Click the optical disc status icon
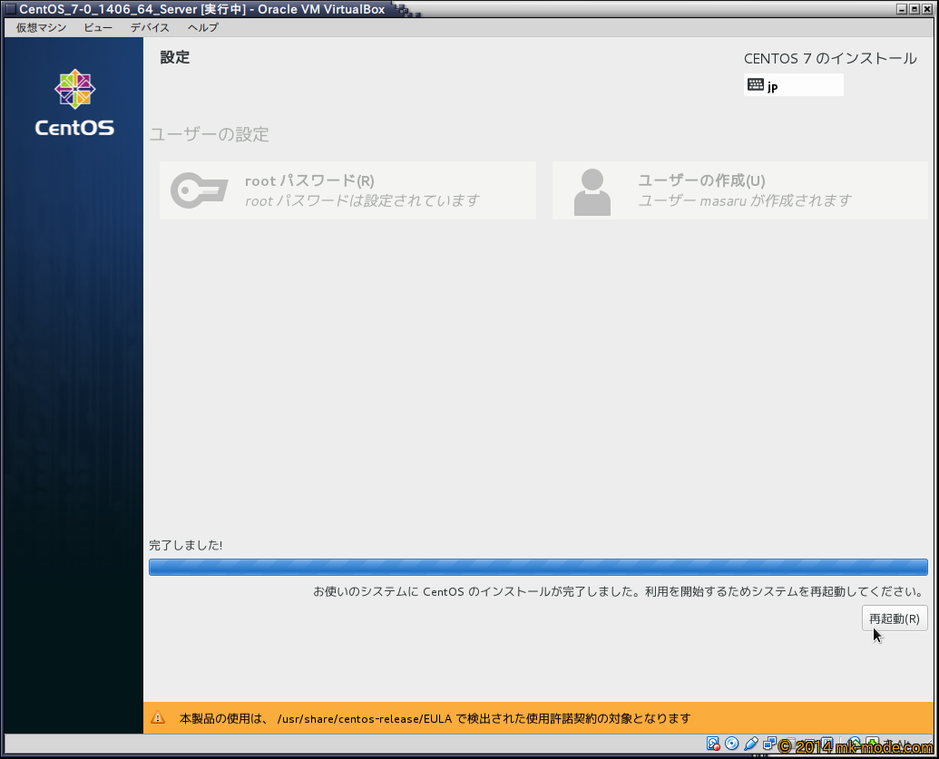Screen dimensions: 939x759 click(732, 744)
